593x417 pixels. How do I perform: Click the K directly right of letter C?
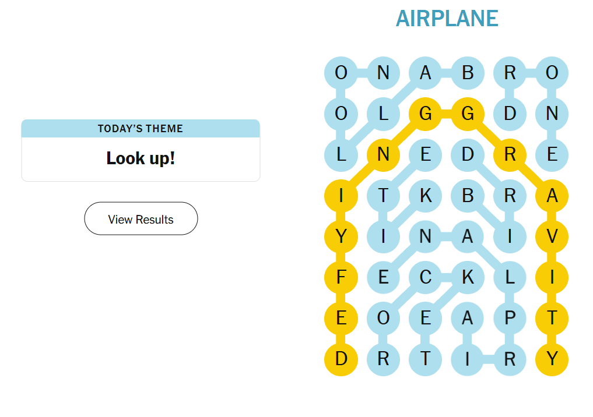pos(468,277)
